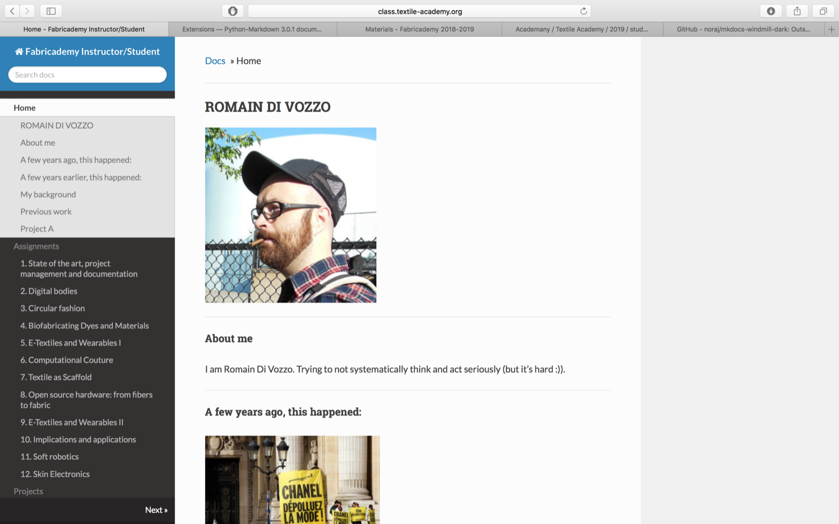Open 11. Soft robotics assignment
Screen dimensions: 839x524
(x=49, y=457)
